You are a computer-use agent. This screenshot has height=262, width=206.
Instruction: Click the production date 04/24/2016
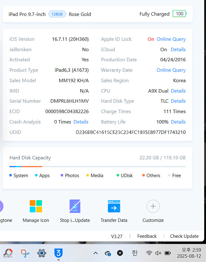coord(173,60)
